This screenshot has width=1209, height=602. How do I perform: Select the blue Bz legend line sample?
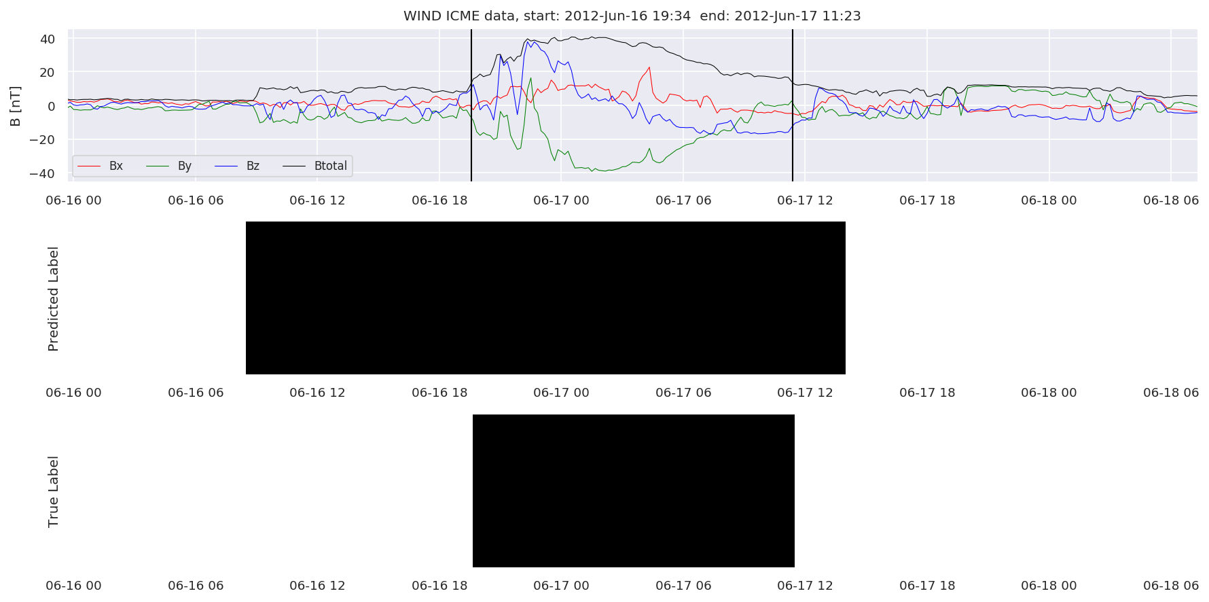(226, 166)
